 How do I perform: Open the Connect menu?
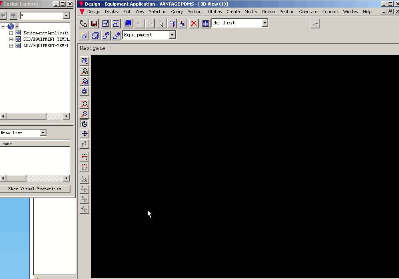pos(330,12)
